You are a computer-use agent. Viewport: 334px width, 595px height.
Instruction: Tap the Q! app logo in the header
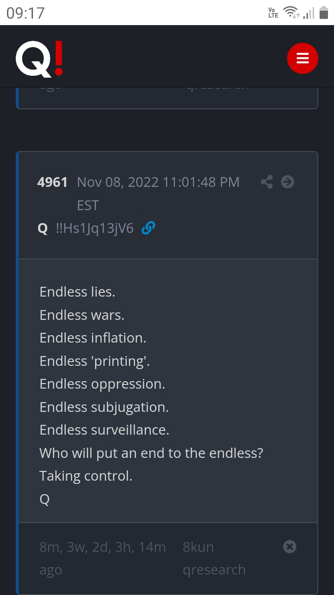point(39,58)
